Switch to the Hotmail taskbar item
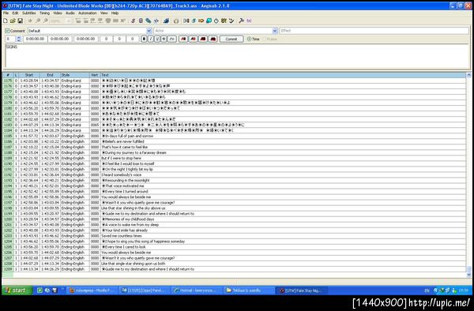The image size is (474, 311). tap(197, 290)
